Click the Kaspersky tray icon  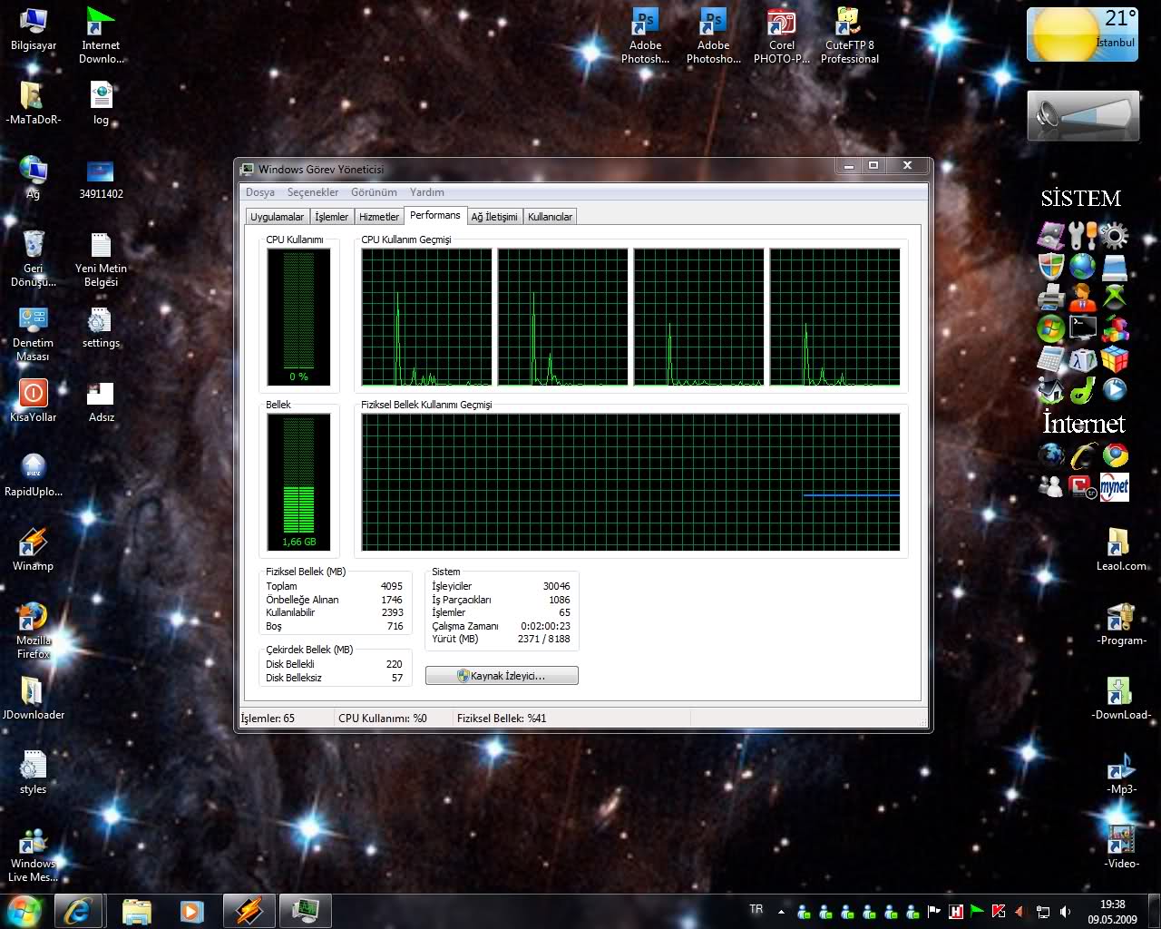998,912
